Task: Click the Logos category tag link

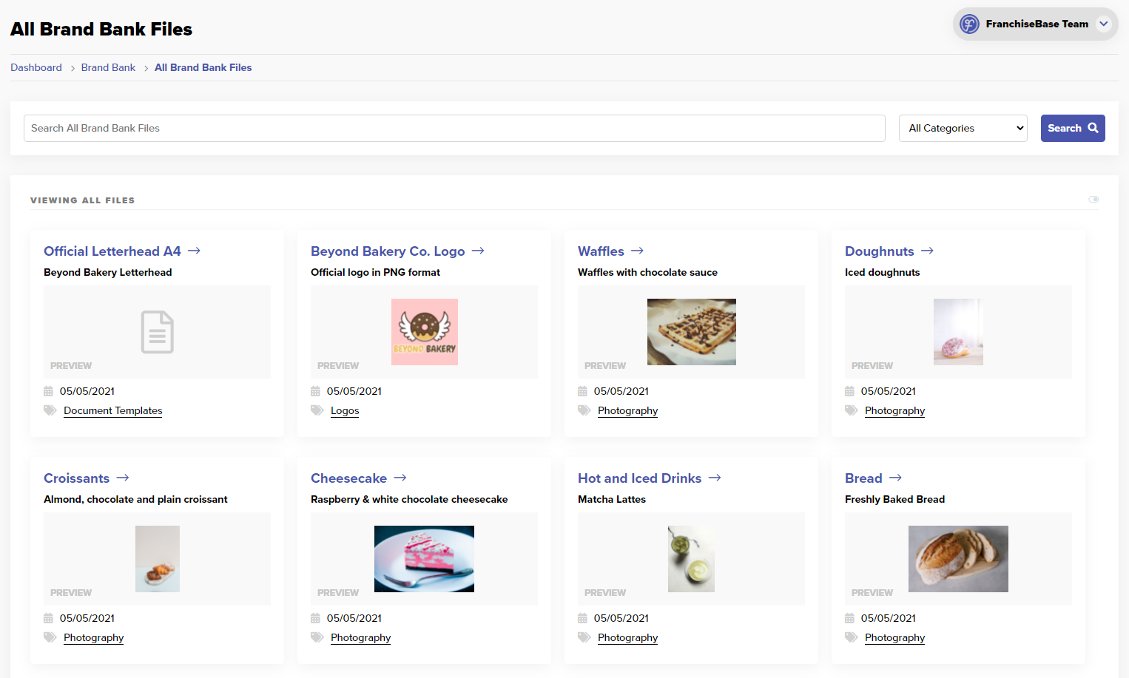Action: 345,411
